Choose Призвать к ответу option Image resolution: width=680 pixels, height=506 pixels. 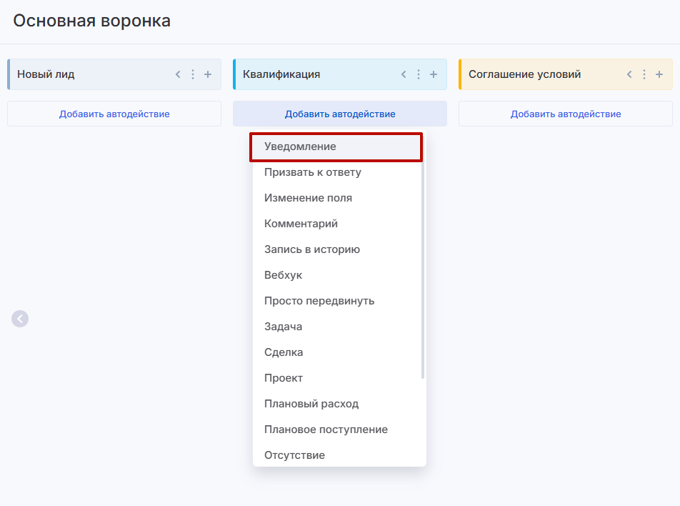313,172
